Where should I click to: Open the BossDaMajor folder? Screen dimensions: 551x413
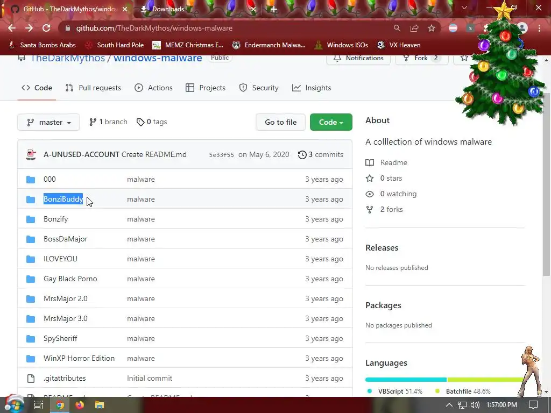click(x=65, y=239)
